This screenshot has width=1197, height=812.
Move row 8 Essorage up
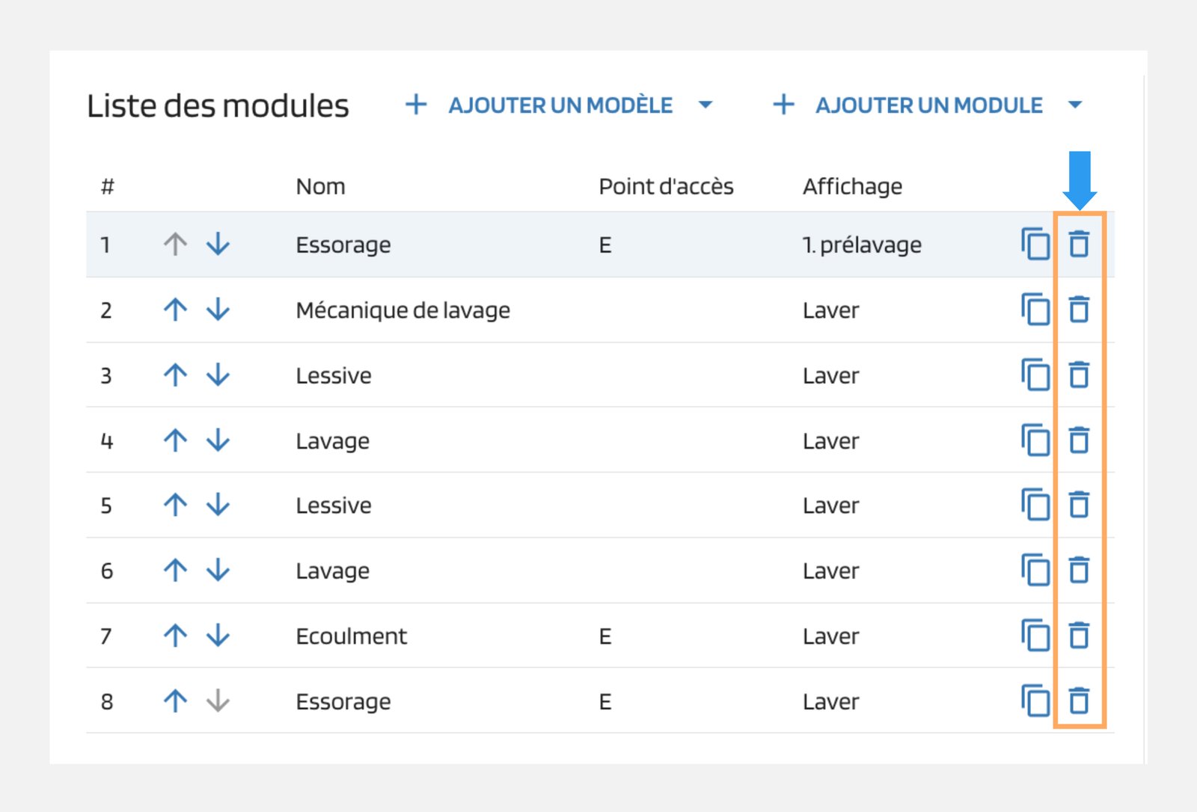[x=175, y=701]
